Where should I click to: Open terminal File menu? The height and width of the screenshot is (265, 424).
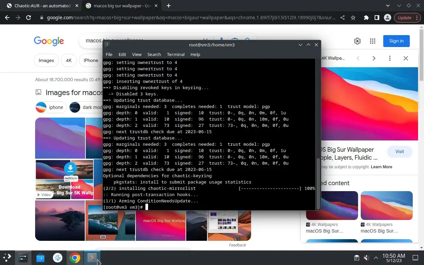(109, 54)
